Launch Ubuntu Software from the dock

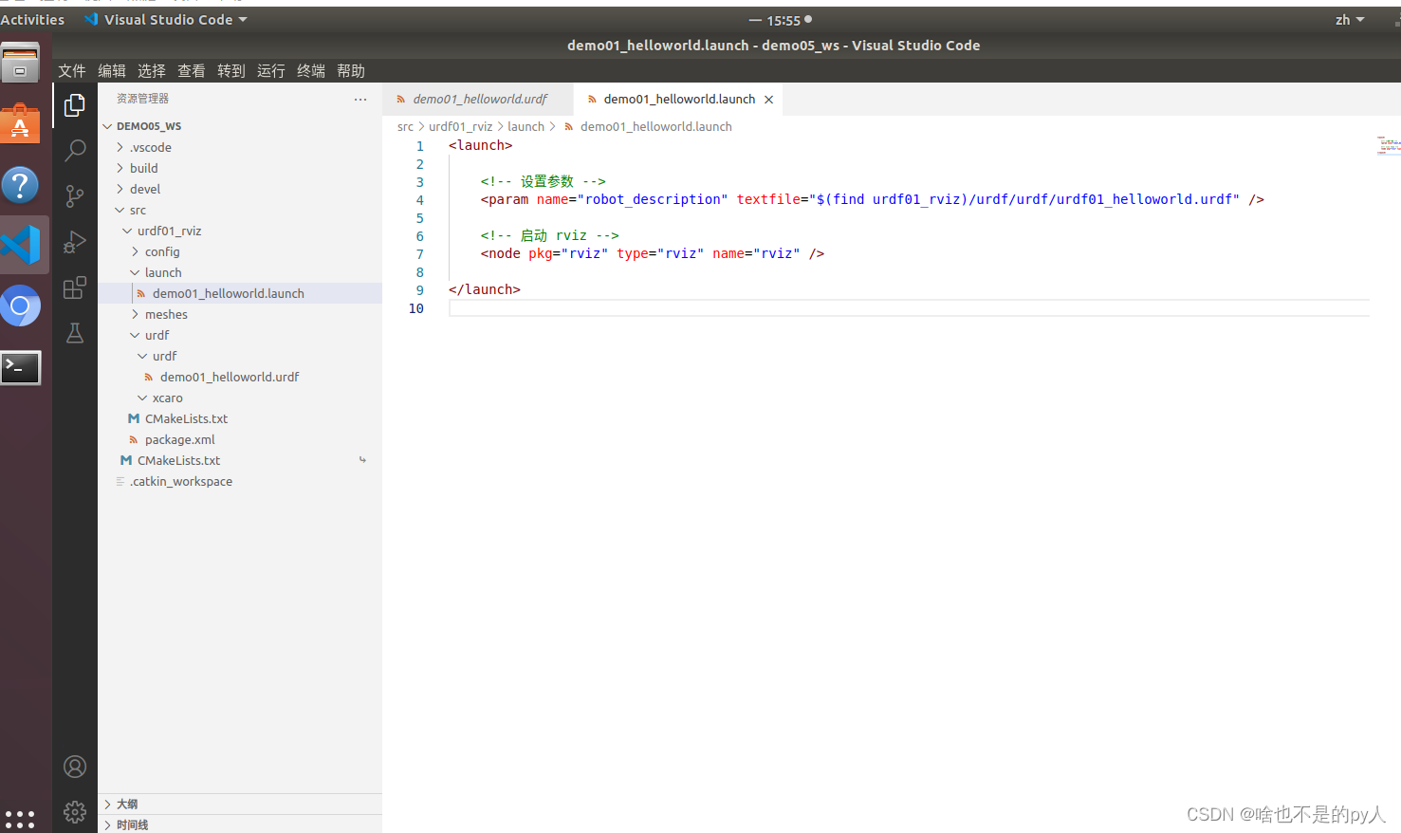(x=20, y=123)
